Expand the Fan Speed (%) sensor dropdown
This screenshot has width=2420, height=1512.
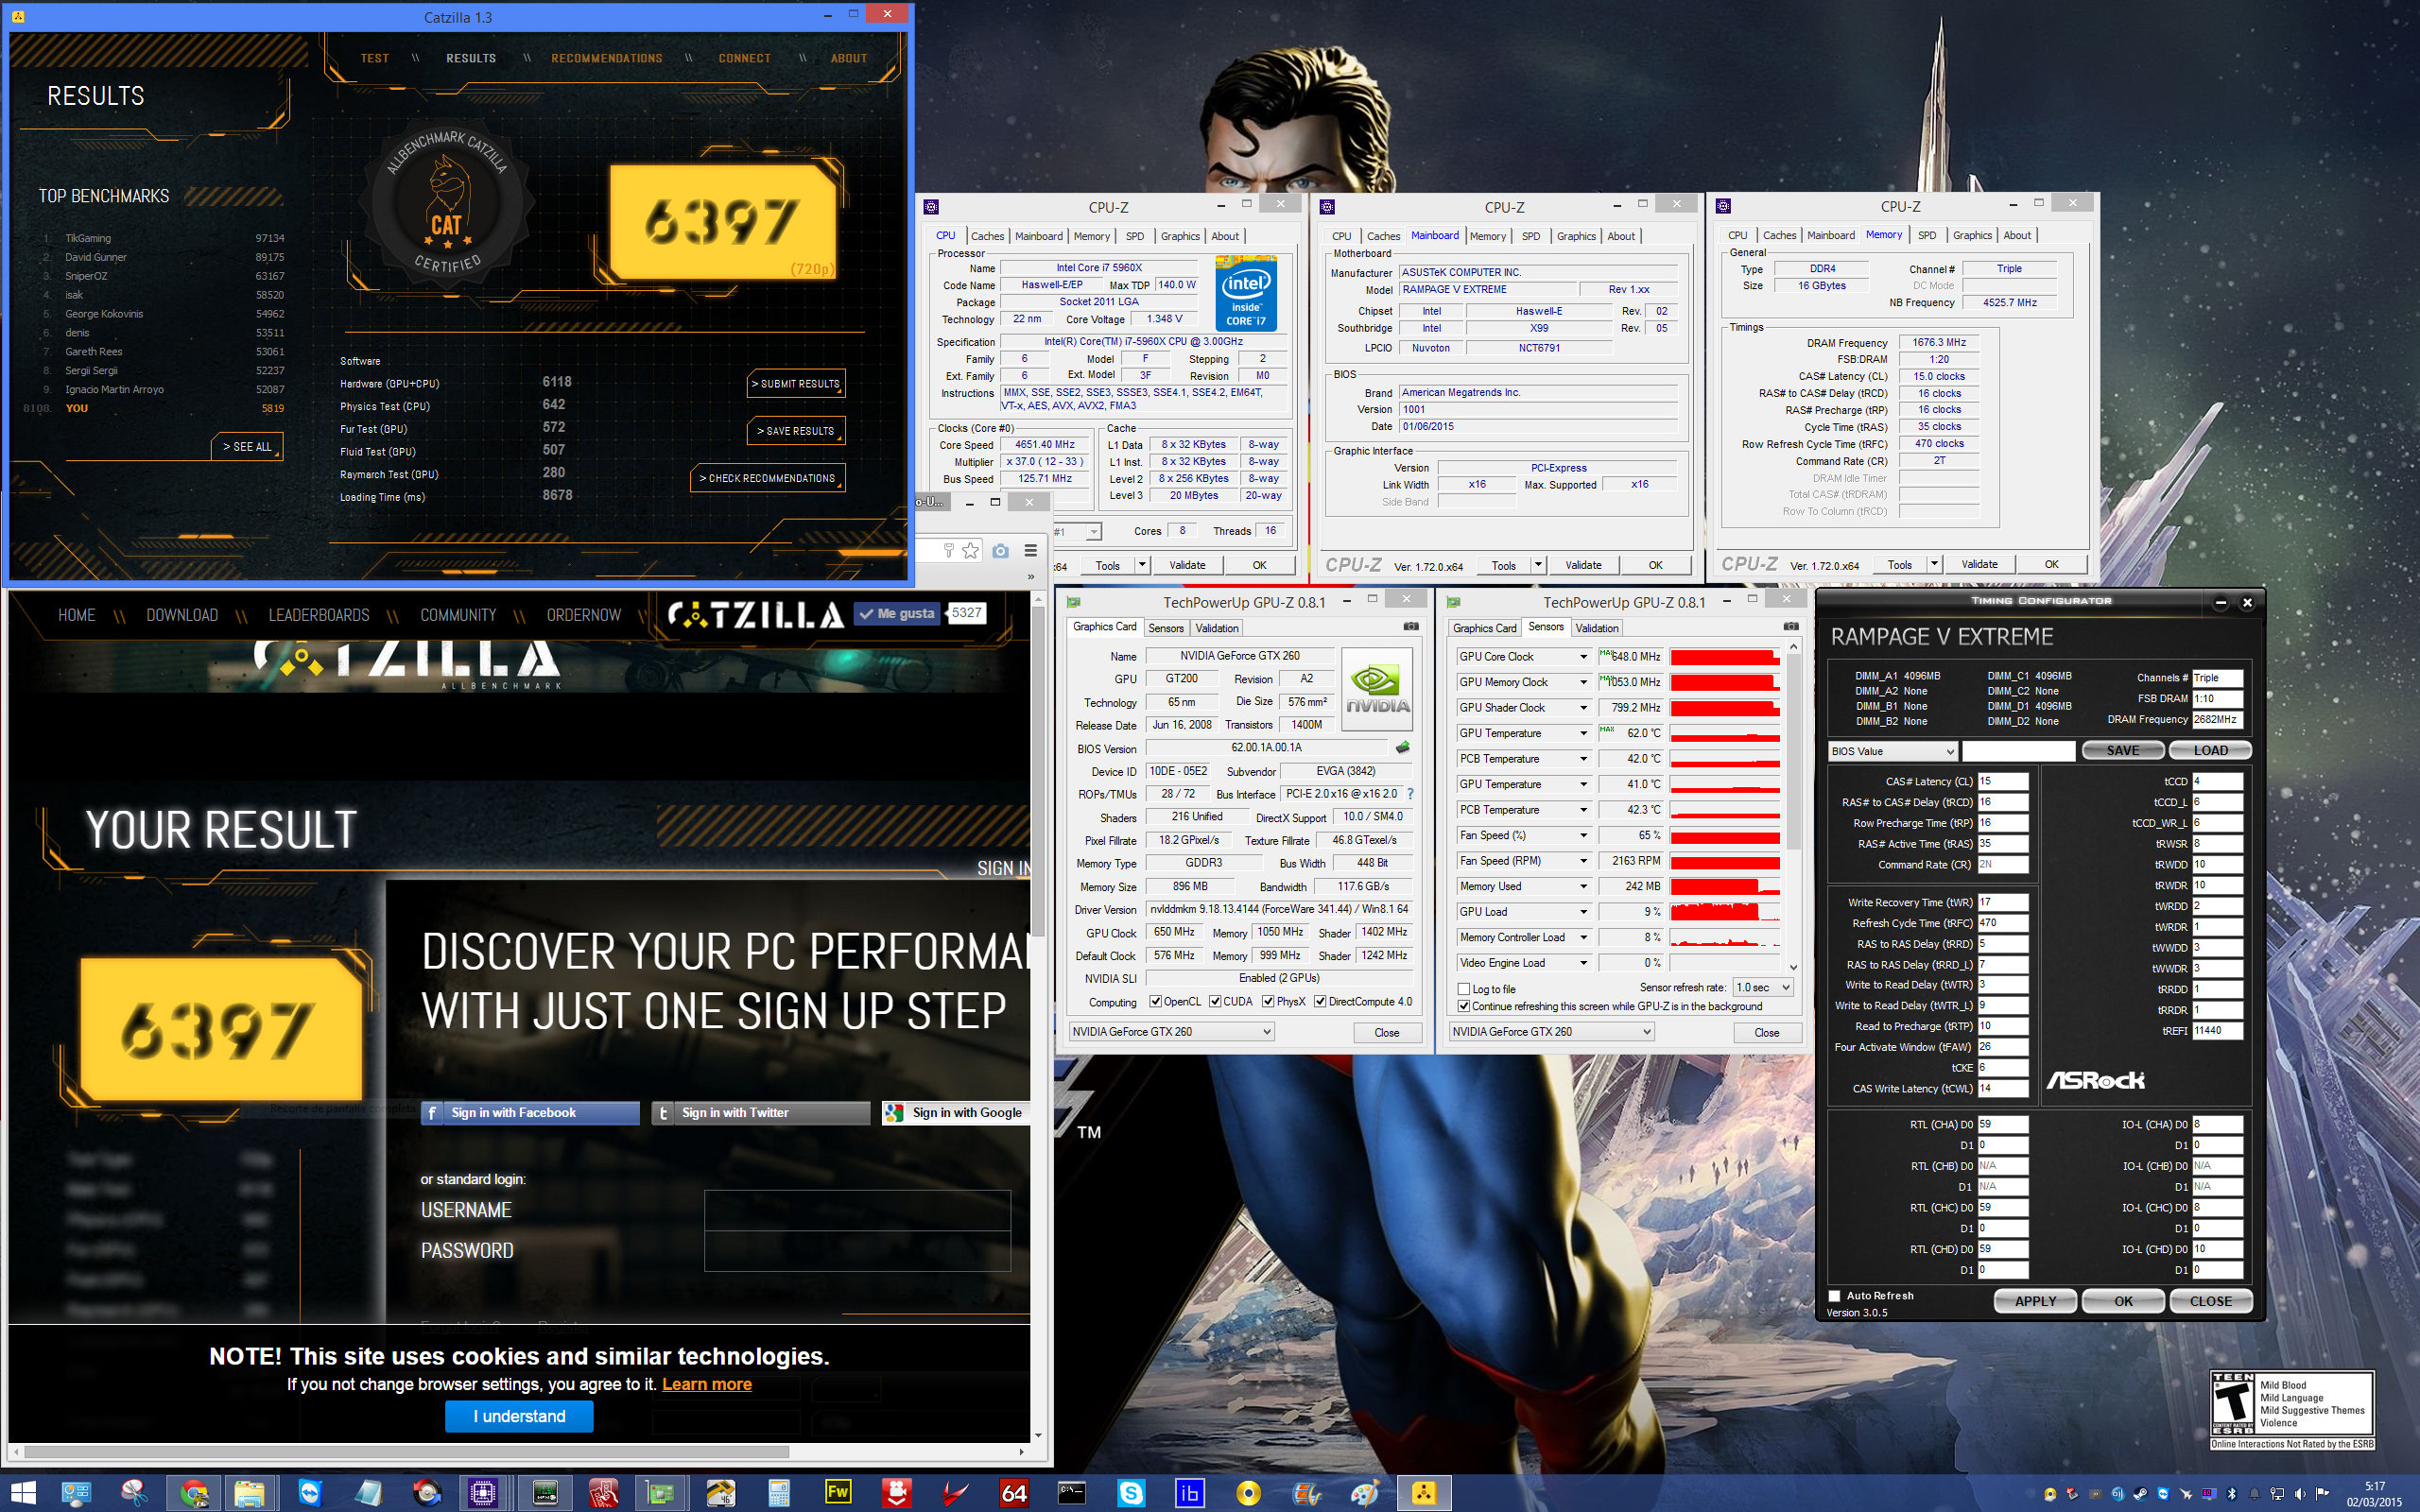pos(1583,836)
